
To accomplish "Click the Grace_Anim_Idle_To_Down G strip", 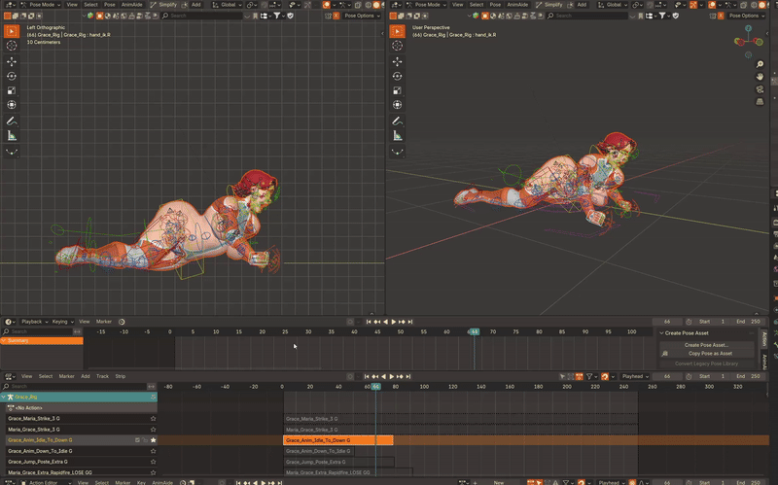I will point(337,440).
